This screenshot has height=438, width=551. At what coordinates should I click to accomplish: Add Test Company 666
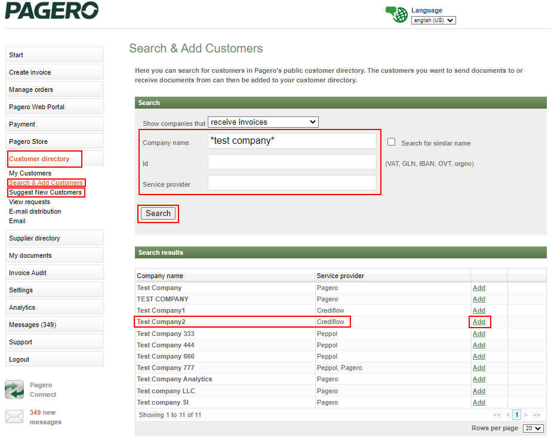coord(479,356)
